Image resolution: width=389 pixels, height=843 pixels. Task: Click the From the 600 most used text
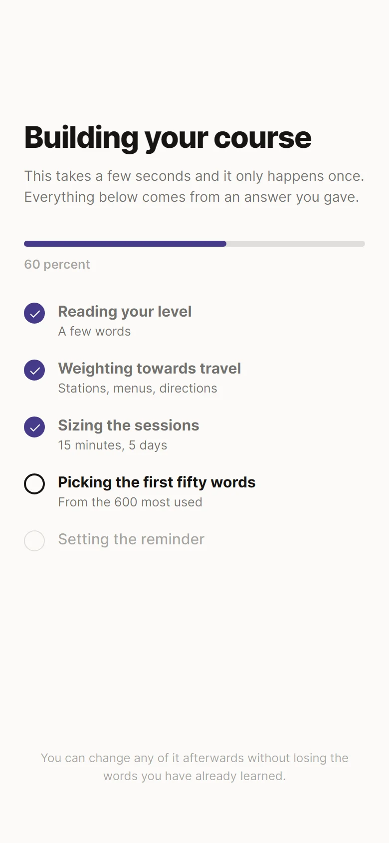(x=130, y=502)
